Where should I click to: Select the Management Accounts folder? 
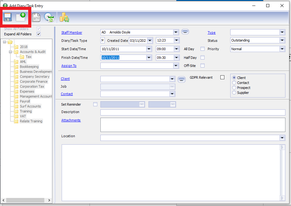[36, 96]
